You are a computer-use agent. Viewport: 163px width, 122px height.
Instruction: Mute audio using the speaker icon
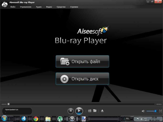pyautogui.click(x=143, y=111)
